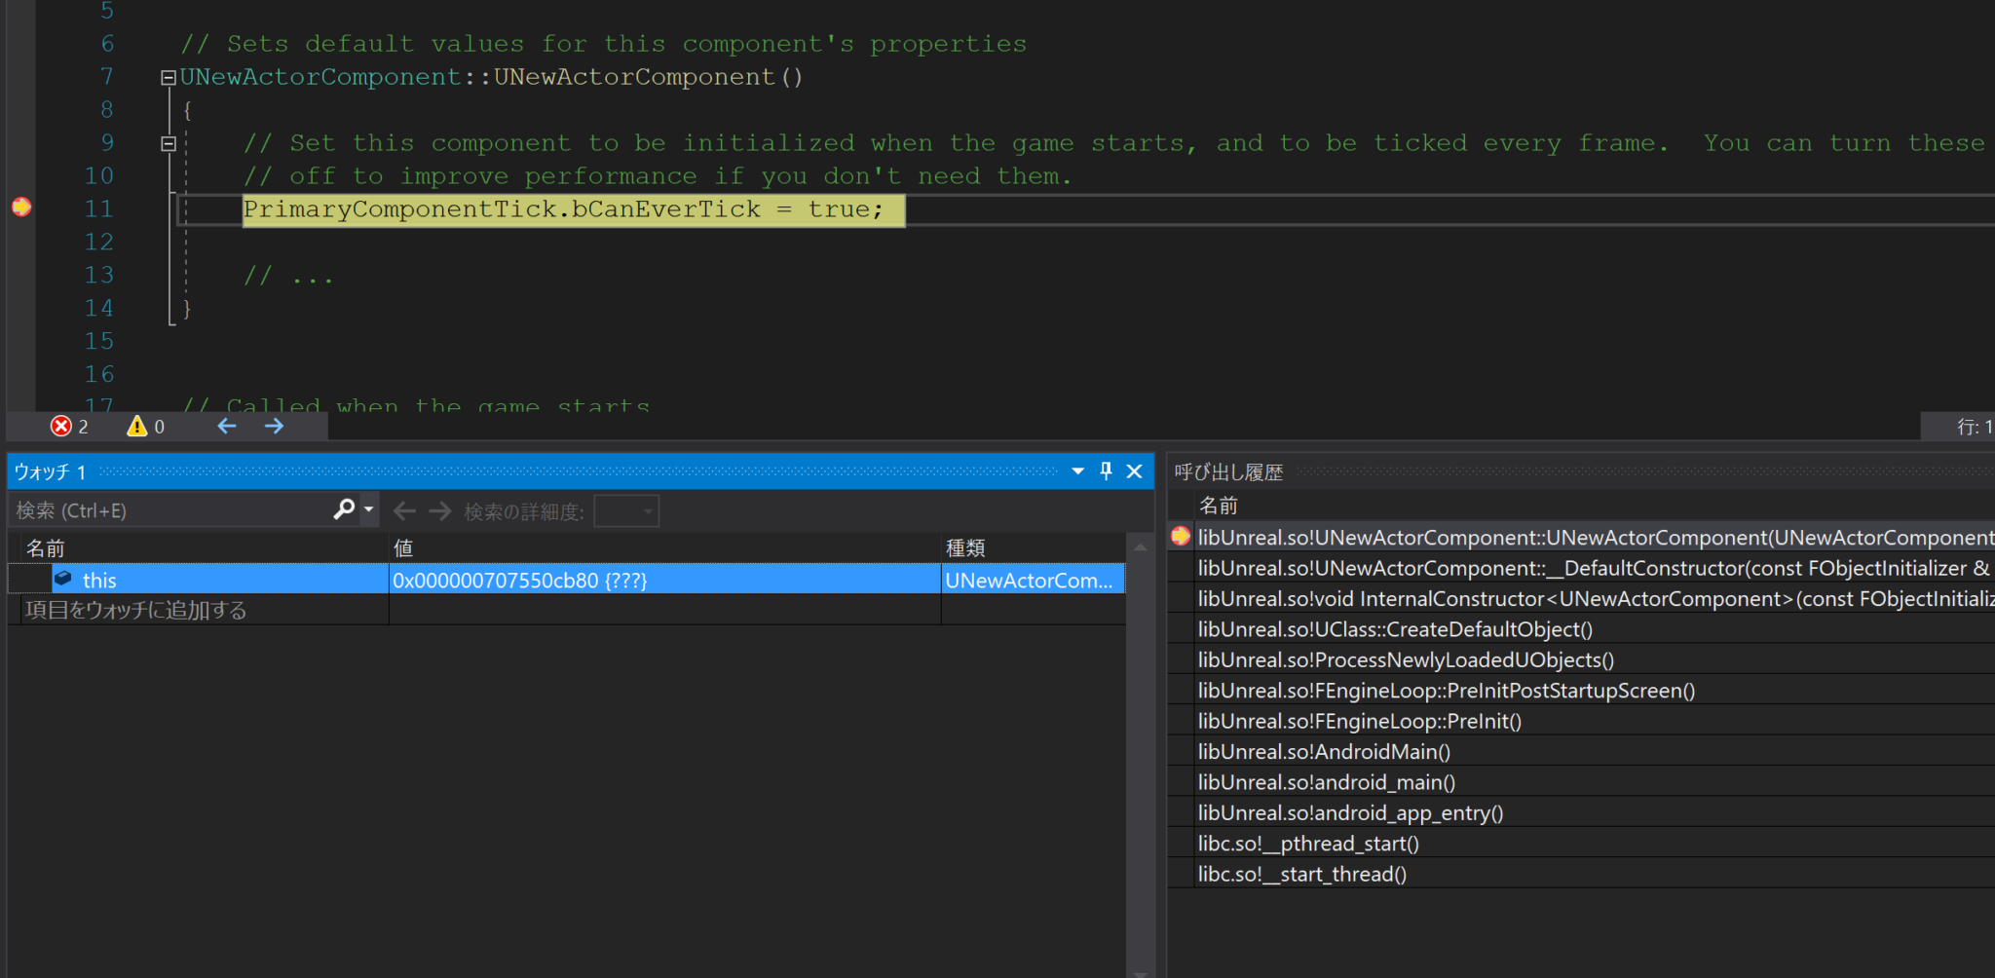Click the forward navigation arrow in the error bar
This screenshot has height=978, width=1995.
click(274, 426)
